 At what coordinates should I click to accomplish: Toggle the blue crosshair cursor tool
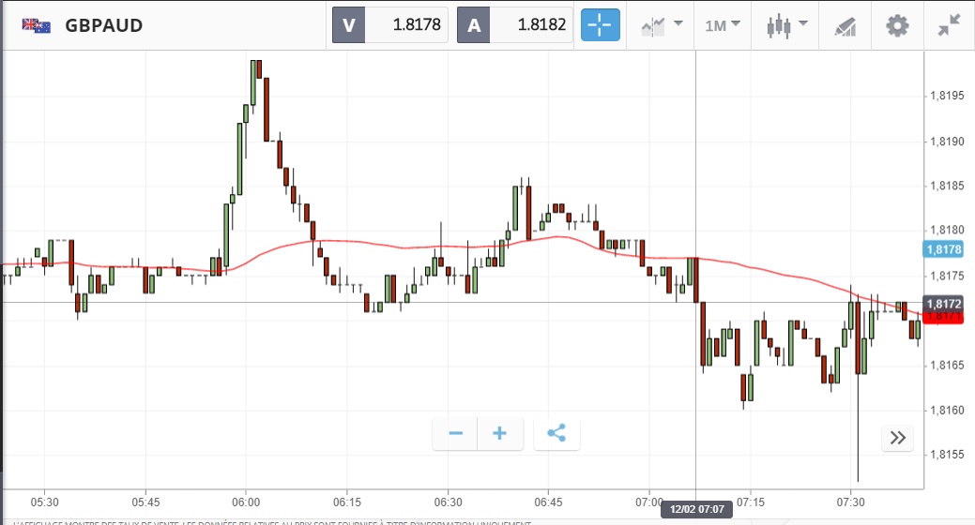tap(600, 25)
